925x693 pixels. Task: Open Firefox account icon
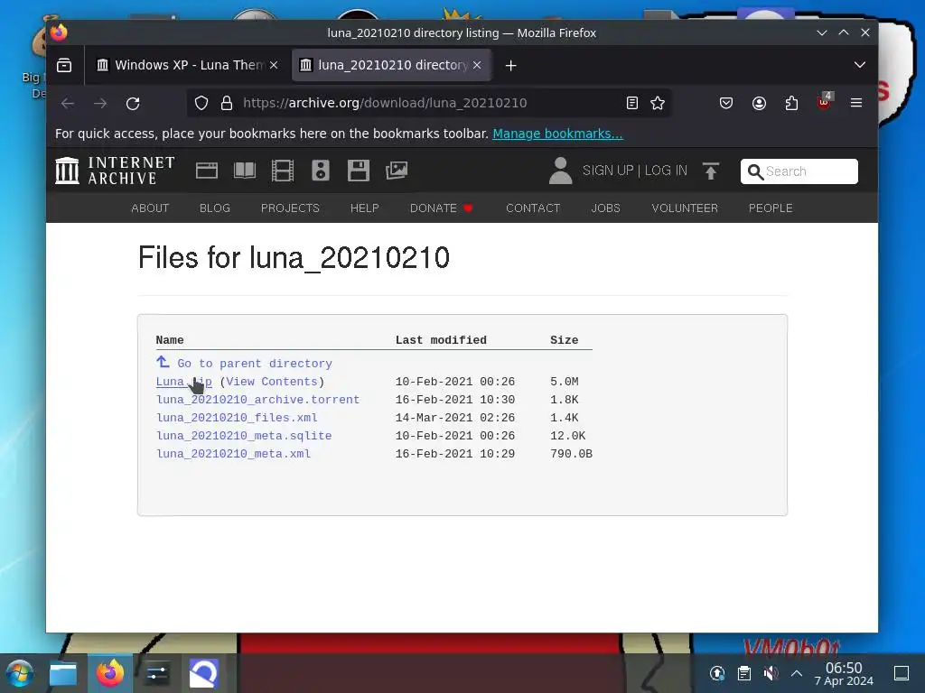point(759,103)
